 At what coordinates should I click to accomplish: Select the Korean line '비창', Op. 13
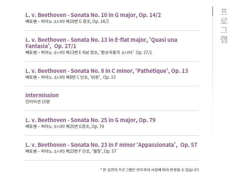[70, 77]
